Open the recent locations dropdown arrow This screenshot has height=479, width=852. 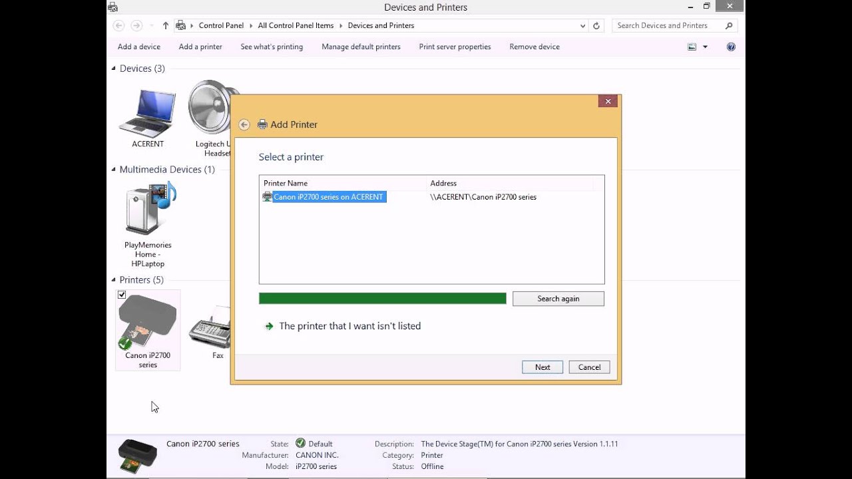(152, 25)
